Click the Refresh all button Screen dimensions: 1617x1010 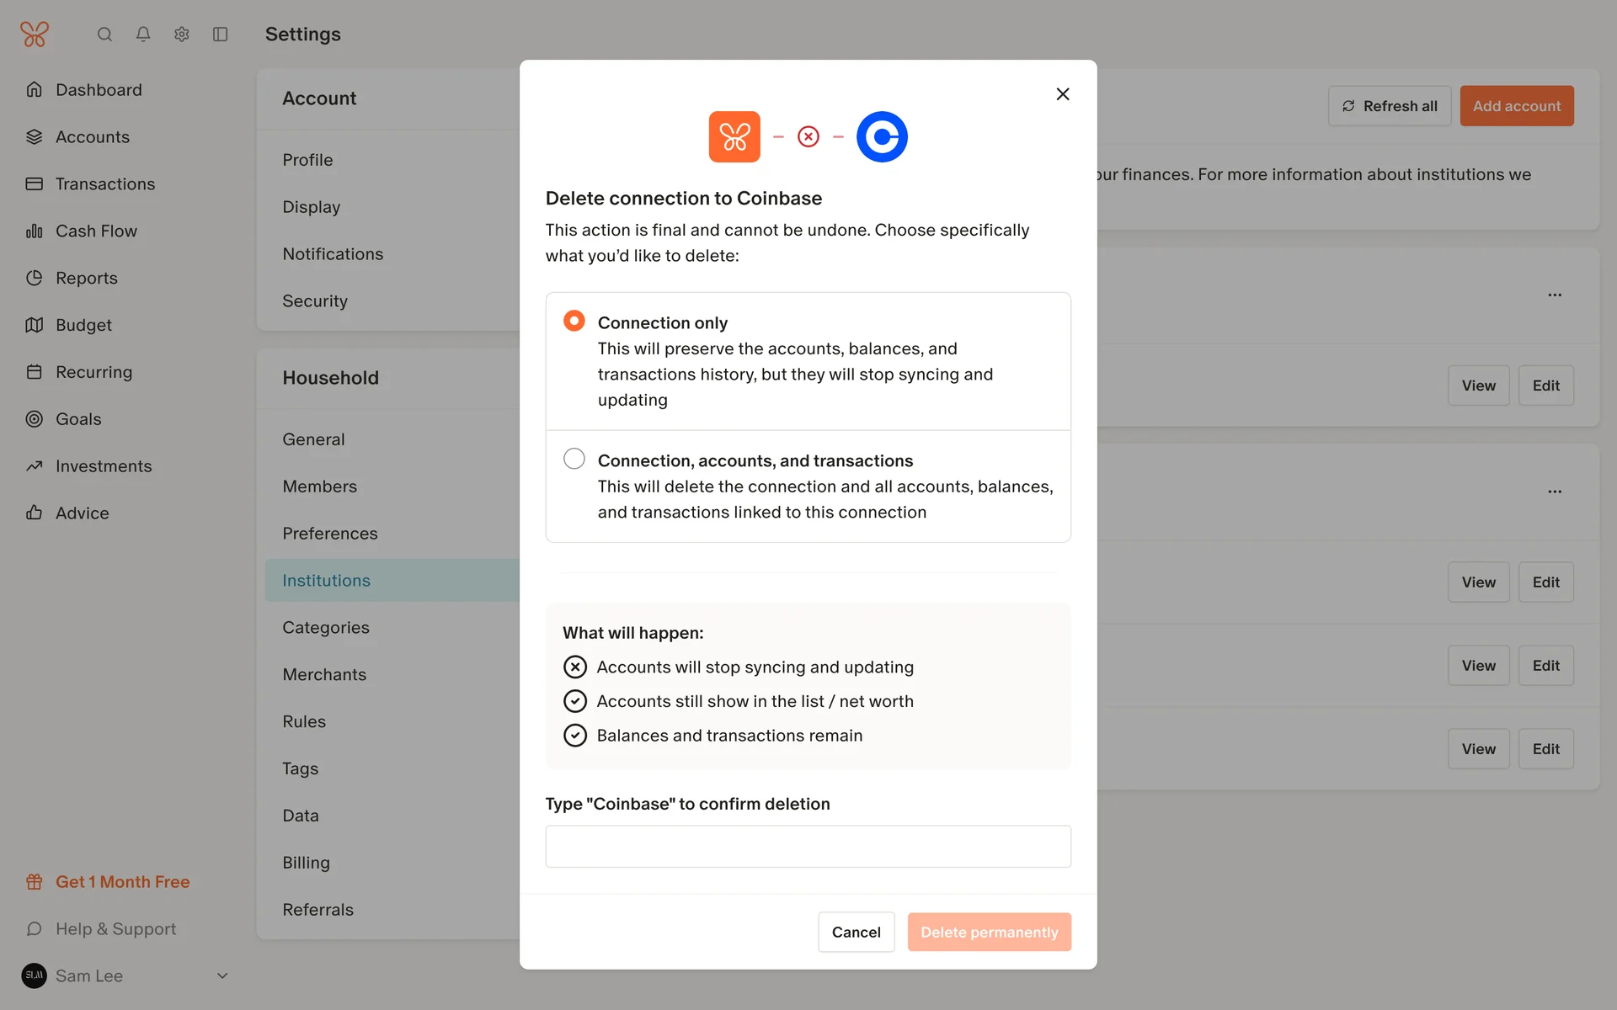click(x=1390, y=106)
